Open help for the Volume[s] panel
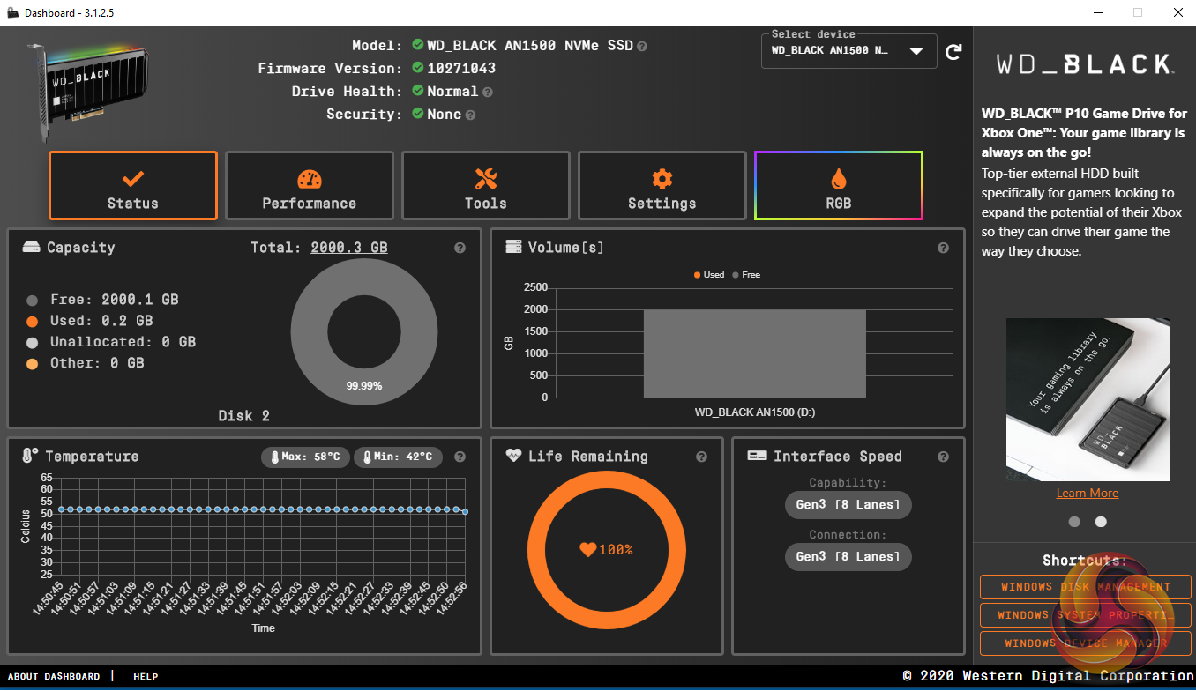Viewport: 1196px width, 691px height. click(x=943, y=248)
